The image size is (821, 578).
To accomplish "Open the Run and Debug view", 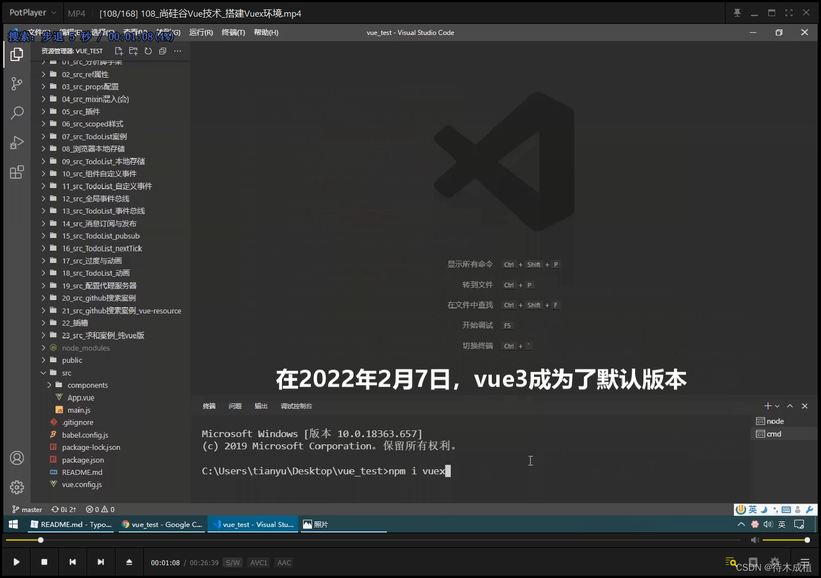I will point(17,143).
